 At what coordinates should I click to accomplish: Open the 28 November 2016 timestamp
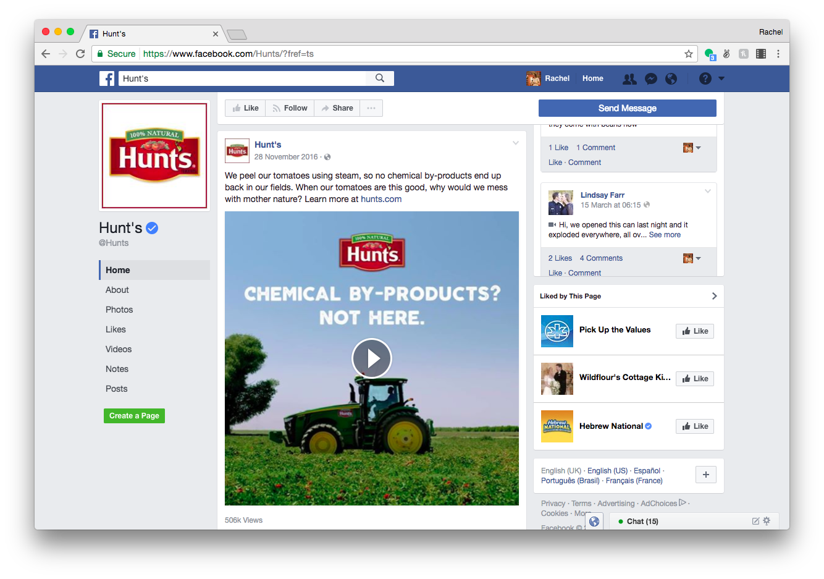pos(286,157)
